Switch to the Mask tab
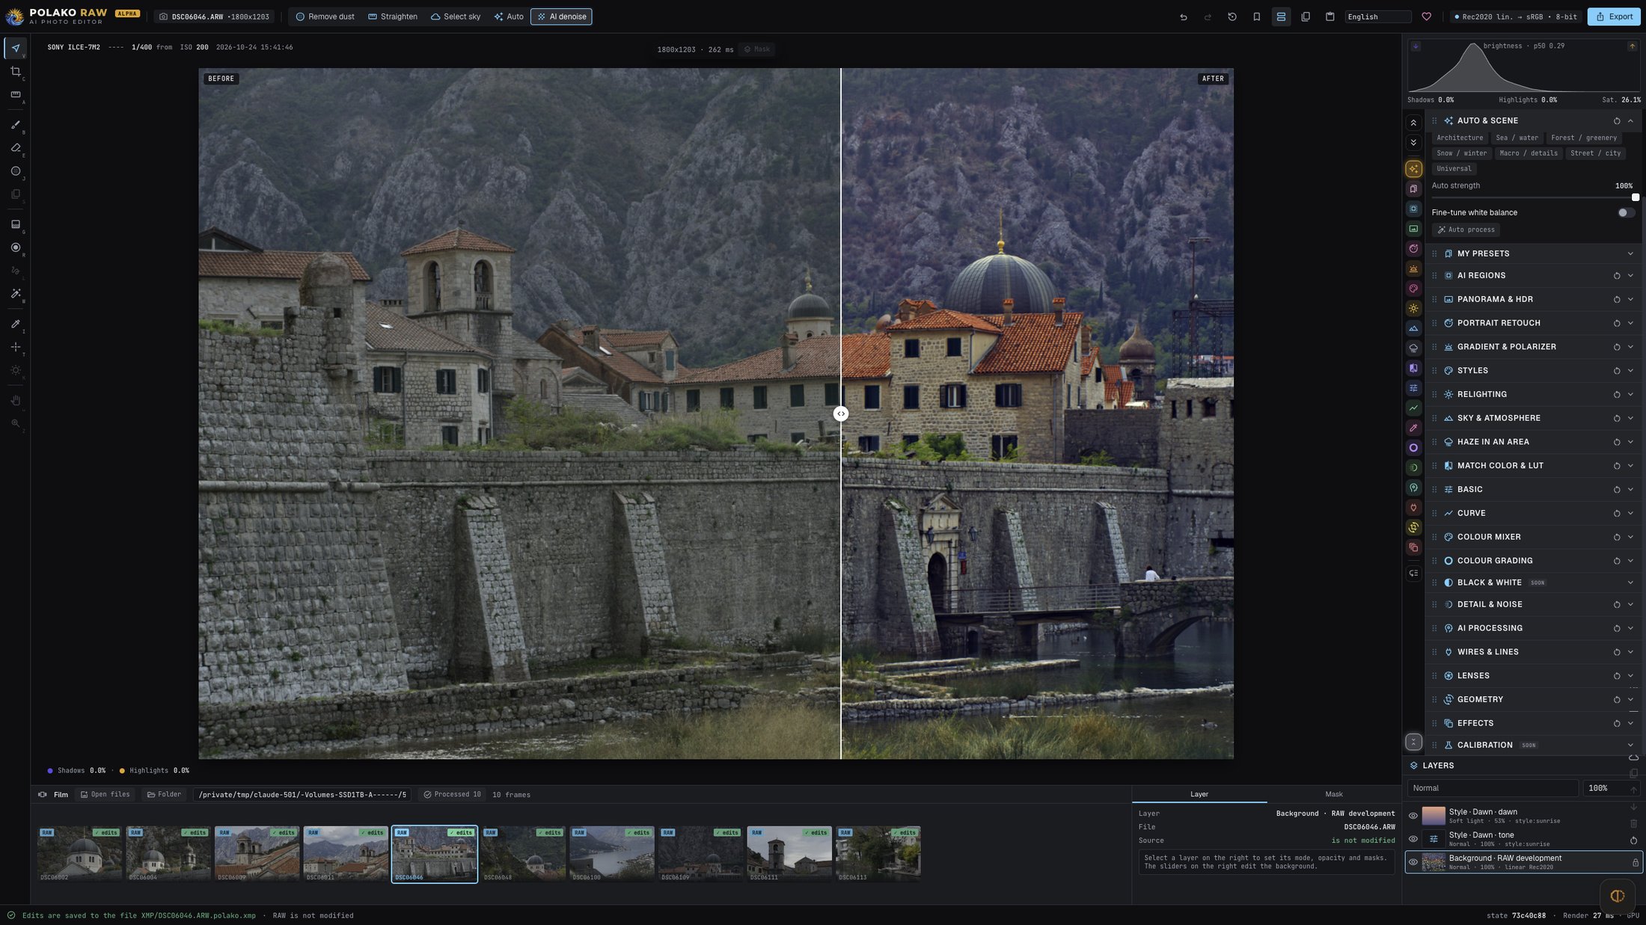Viewport: 1646px width, 925px height. click(1334, 794)
